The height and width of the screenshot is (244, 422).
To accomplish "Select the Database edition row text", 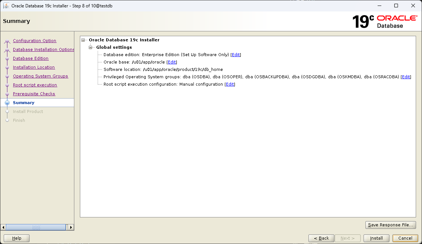I will pos(166,55).
